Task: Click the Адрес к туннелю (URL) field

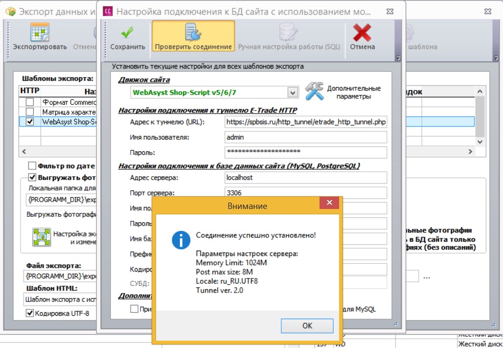Action: tap(306, 122)
